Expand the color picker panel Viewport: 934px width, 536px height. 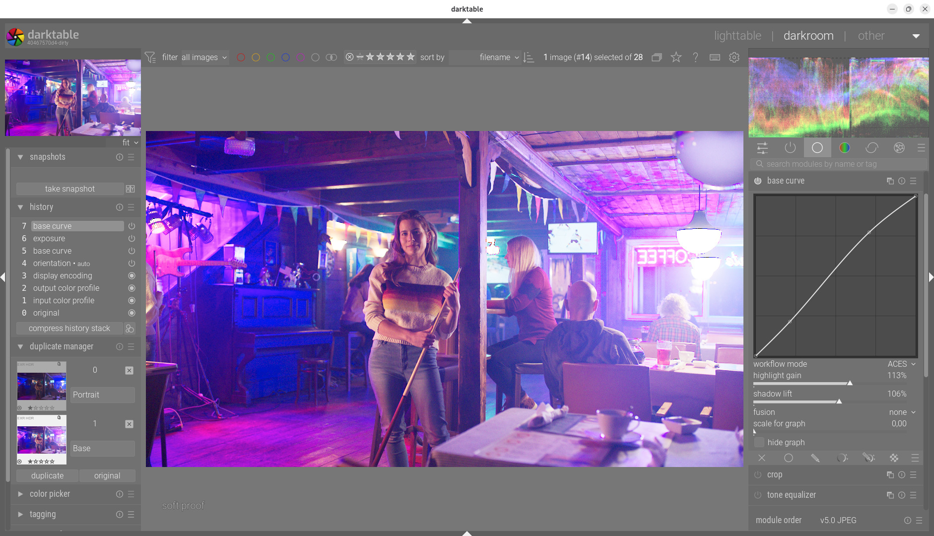point(50,494)
